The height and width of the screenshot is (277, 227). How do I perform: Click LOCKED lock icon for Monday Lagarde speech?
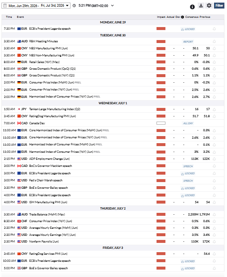coord(182,29)
